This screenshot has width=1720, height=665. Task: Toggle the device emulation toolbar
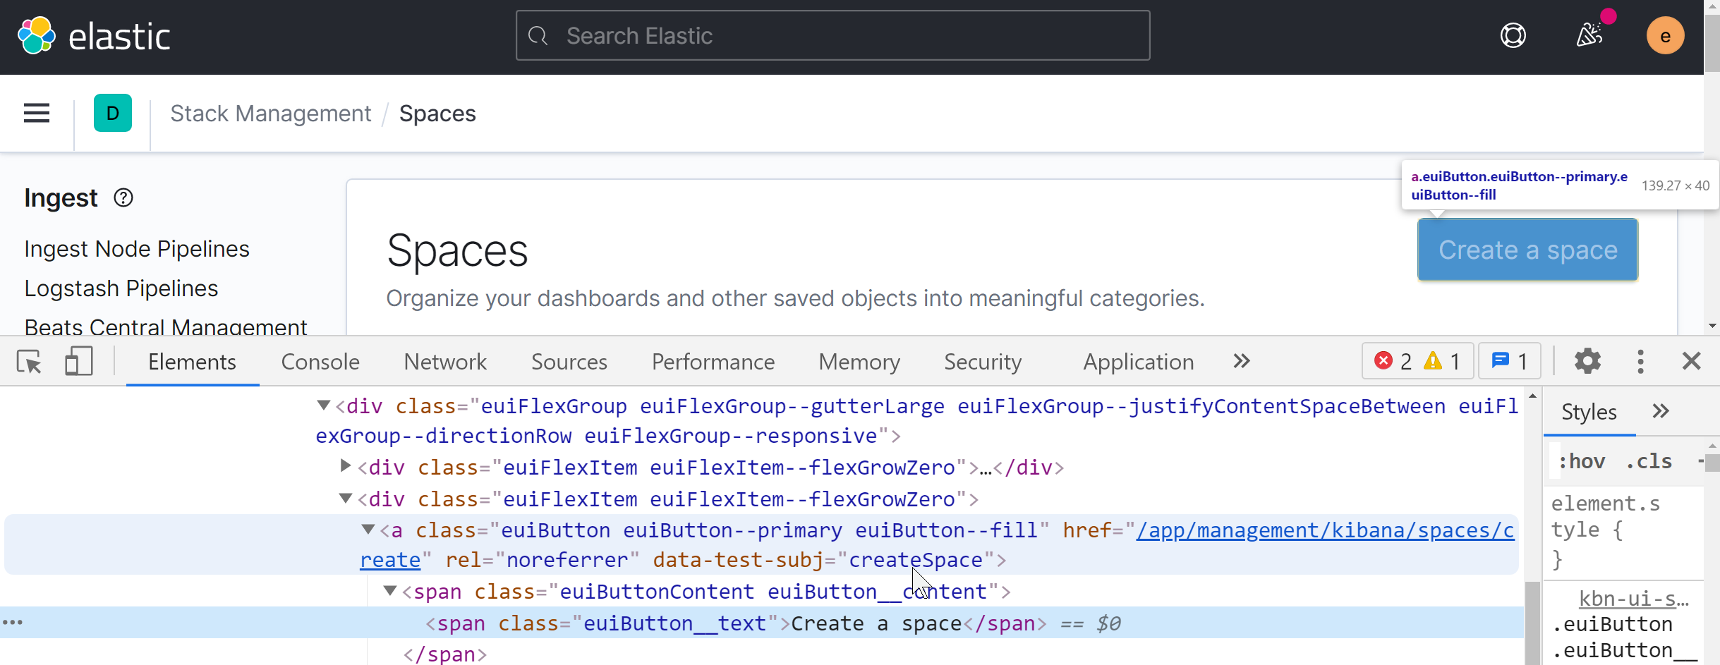[78, 361]
